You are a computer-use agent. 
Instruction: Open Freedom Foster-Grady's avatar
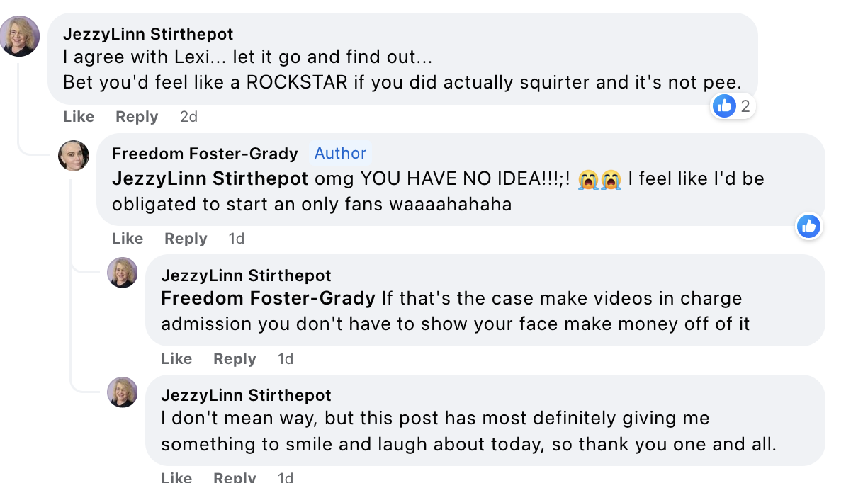tap(74, 156)
